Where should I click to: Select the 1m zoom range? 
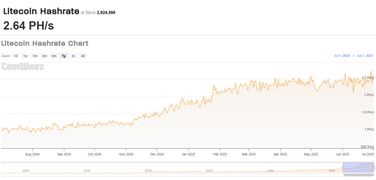pyautogui.click(x=35, y=56)
